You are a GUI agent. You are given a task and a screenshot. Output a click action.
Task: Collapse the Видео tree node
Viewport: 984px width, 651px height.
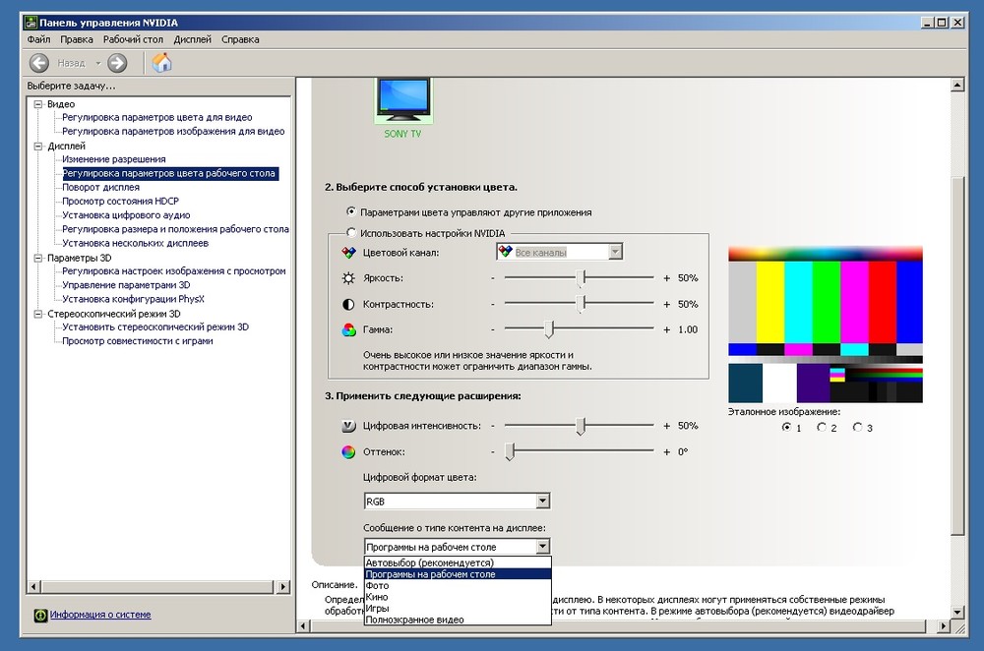coord(38,104)
